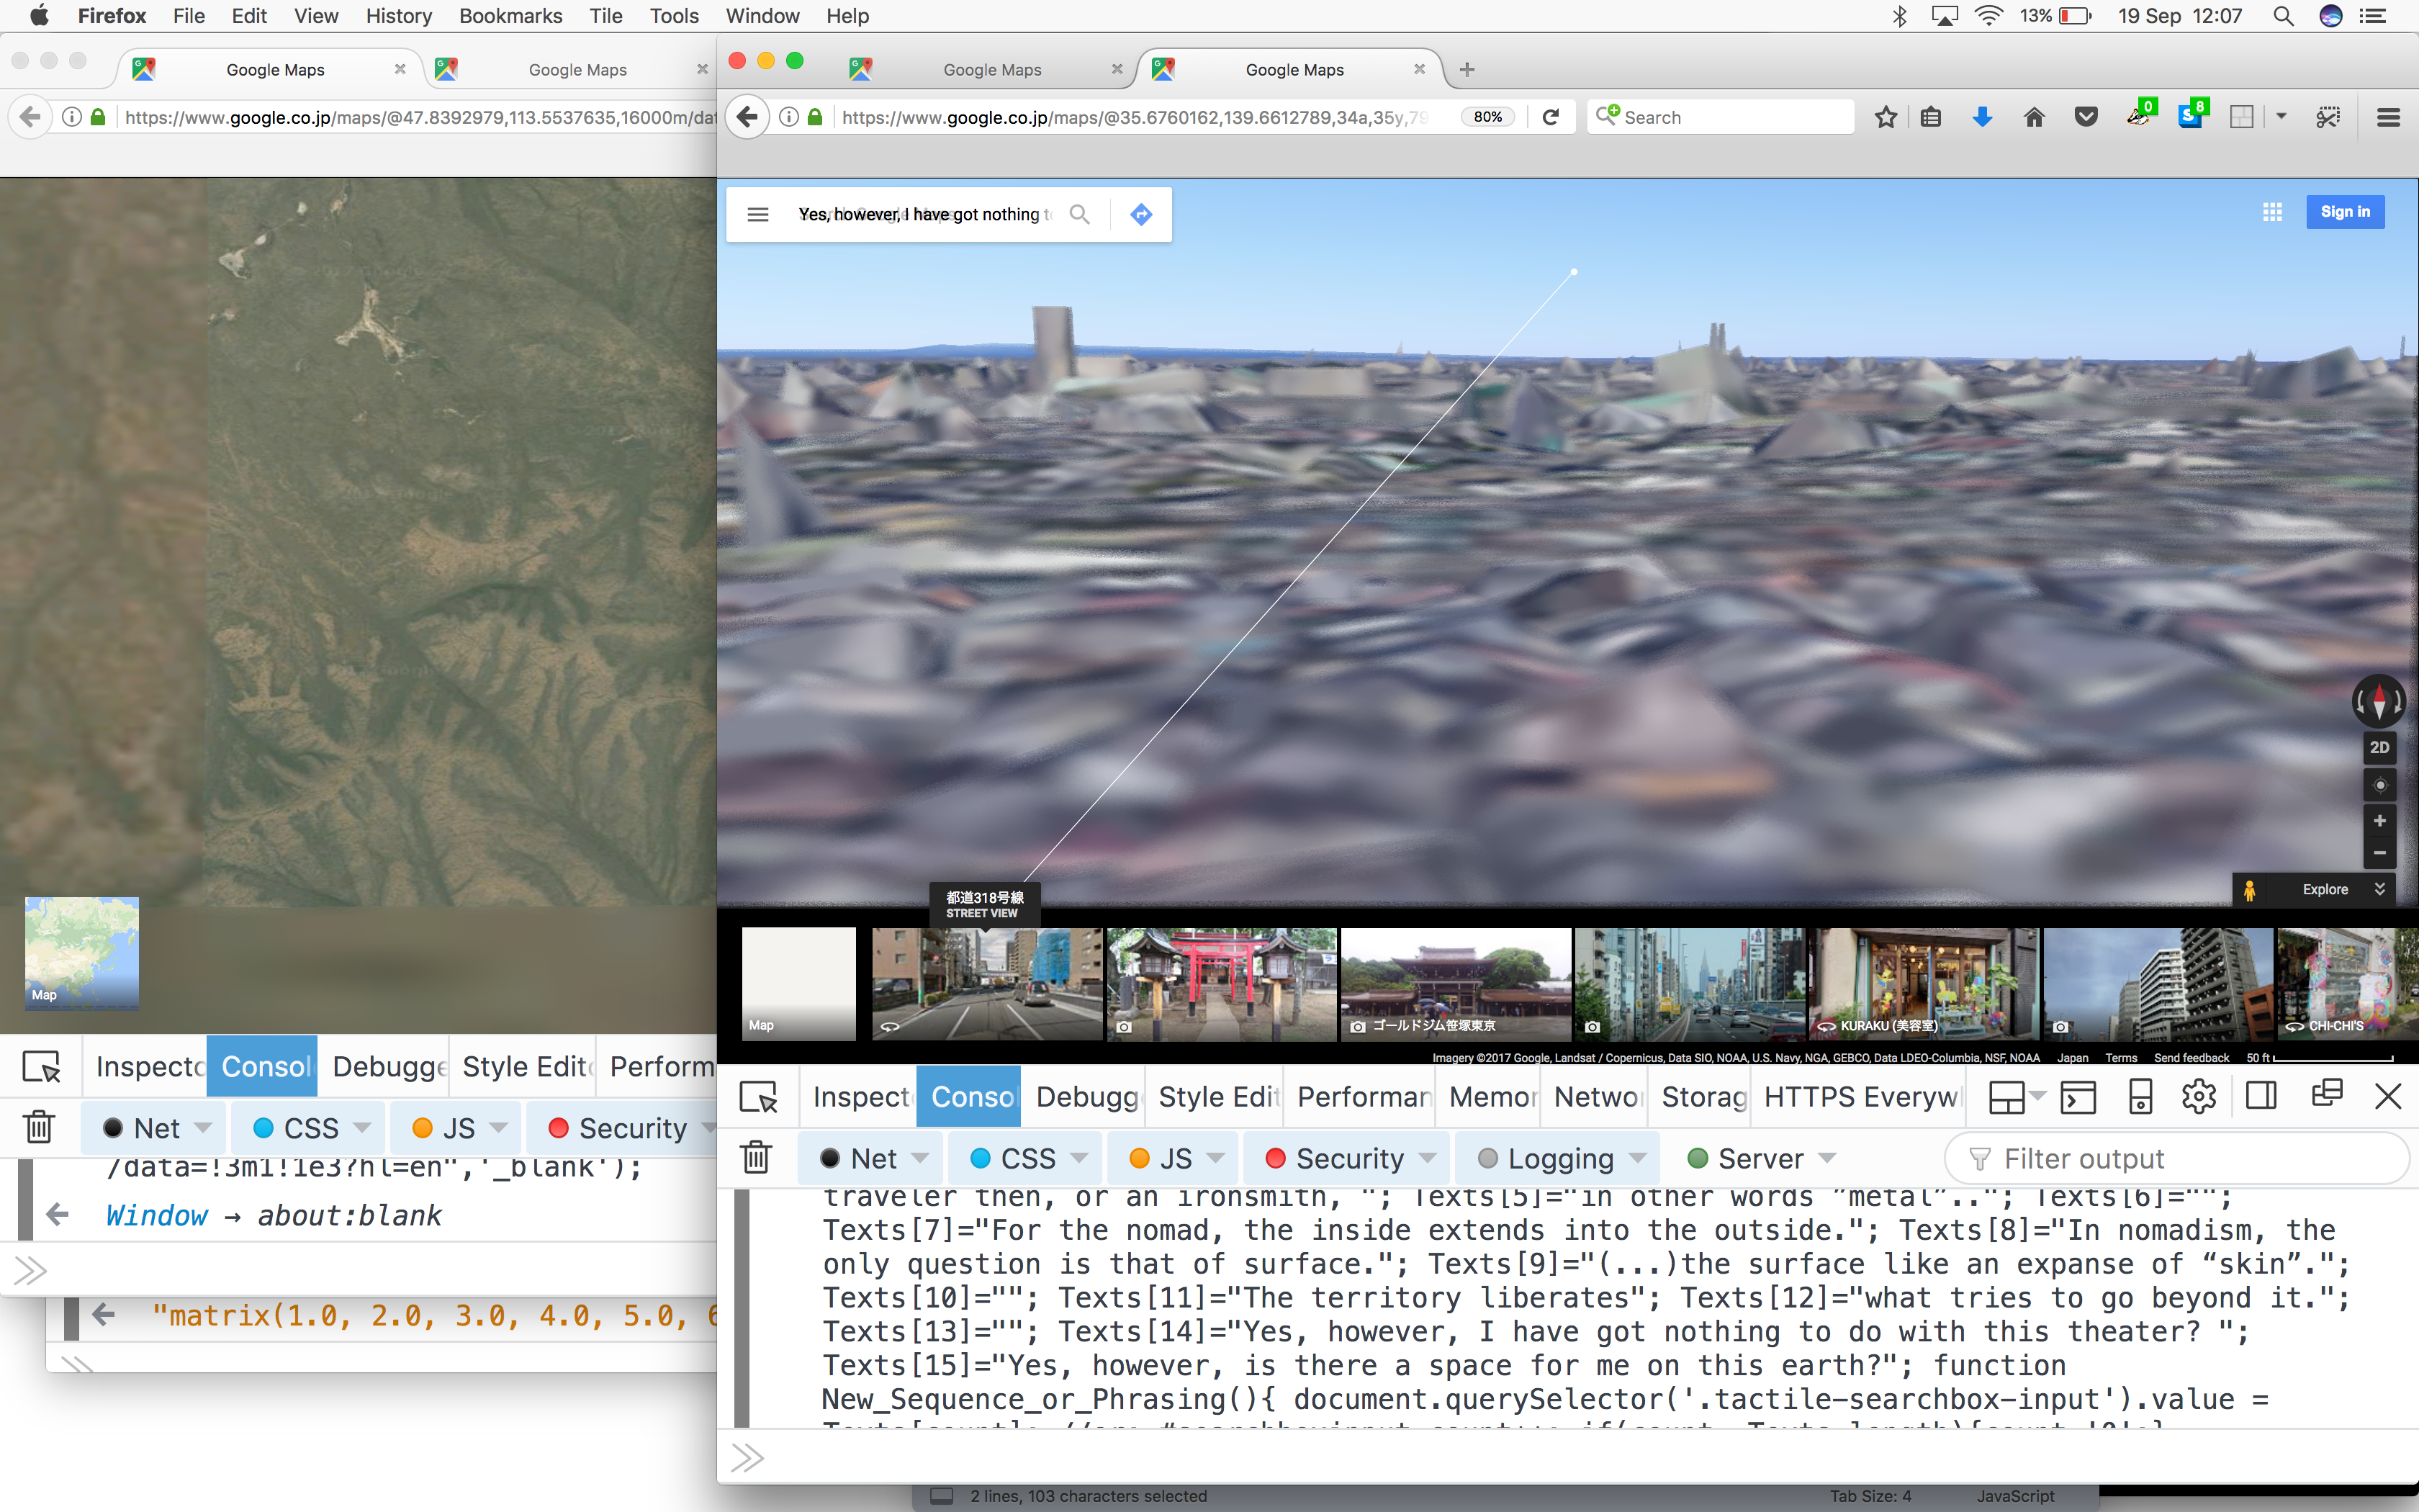Open the red torii shrine photo thumbnail
Viewport: 2419px width, 1512px height.
pos(1222,984)
